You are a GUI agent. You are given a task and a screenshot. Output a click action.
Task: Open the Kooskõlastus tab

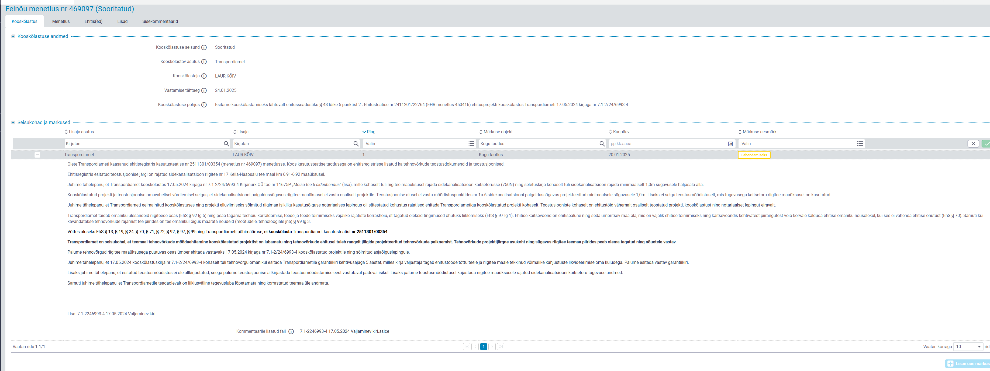coord(25,22)
